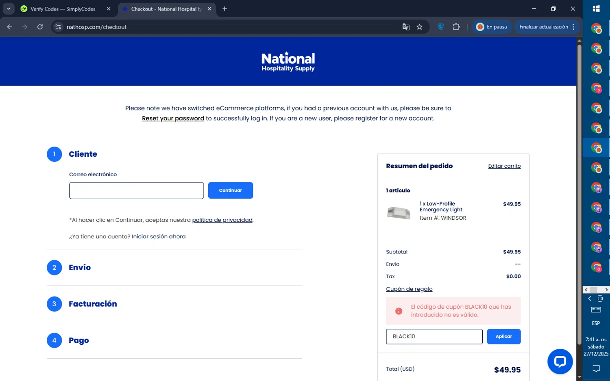The width and height of the screenshot is (610, 381).
Task: Click the taskbar scroll right arrow
Action: pos(606,290)
